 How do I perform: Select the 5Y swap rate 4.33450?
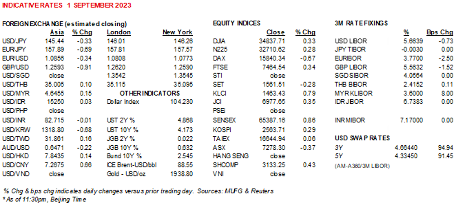click(x=406, y=156)
